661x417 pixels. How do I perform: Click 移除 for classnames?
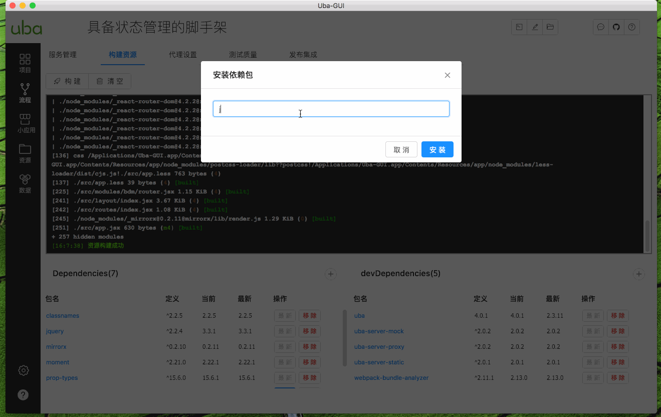pos(310,316)
